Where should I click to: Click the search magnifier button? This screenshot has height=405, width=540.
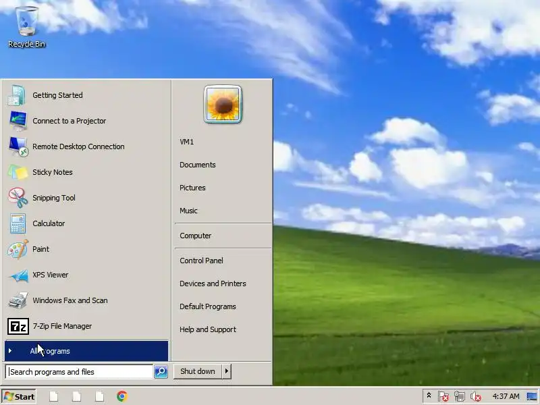pyautogui.click(x=161, y=372)
